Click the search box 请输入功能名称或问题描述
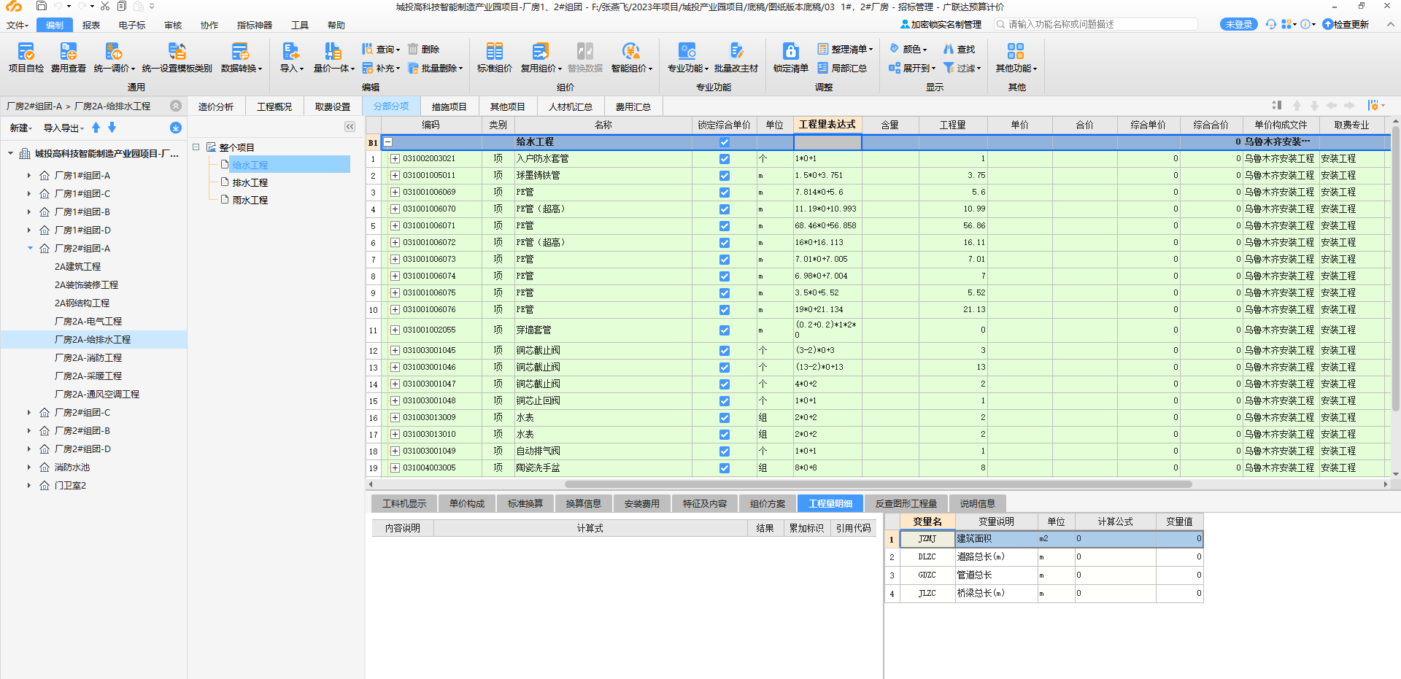 point(1096,24)
